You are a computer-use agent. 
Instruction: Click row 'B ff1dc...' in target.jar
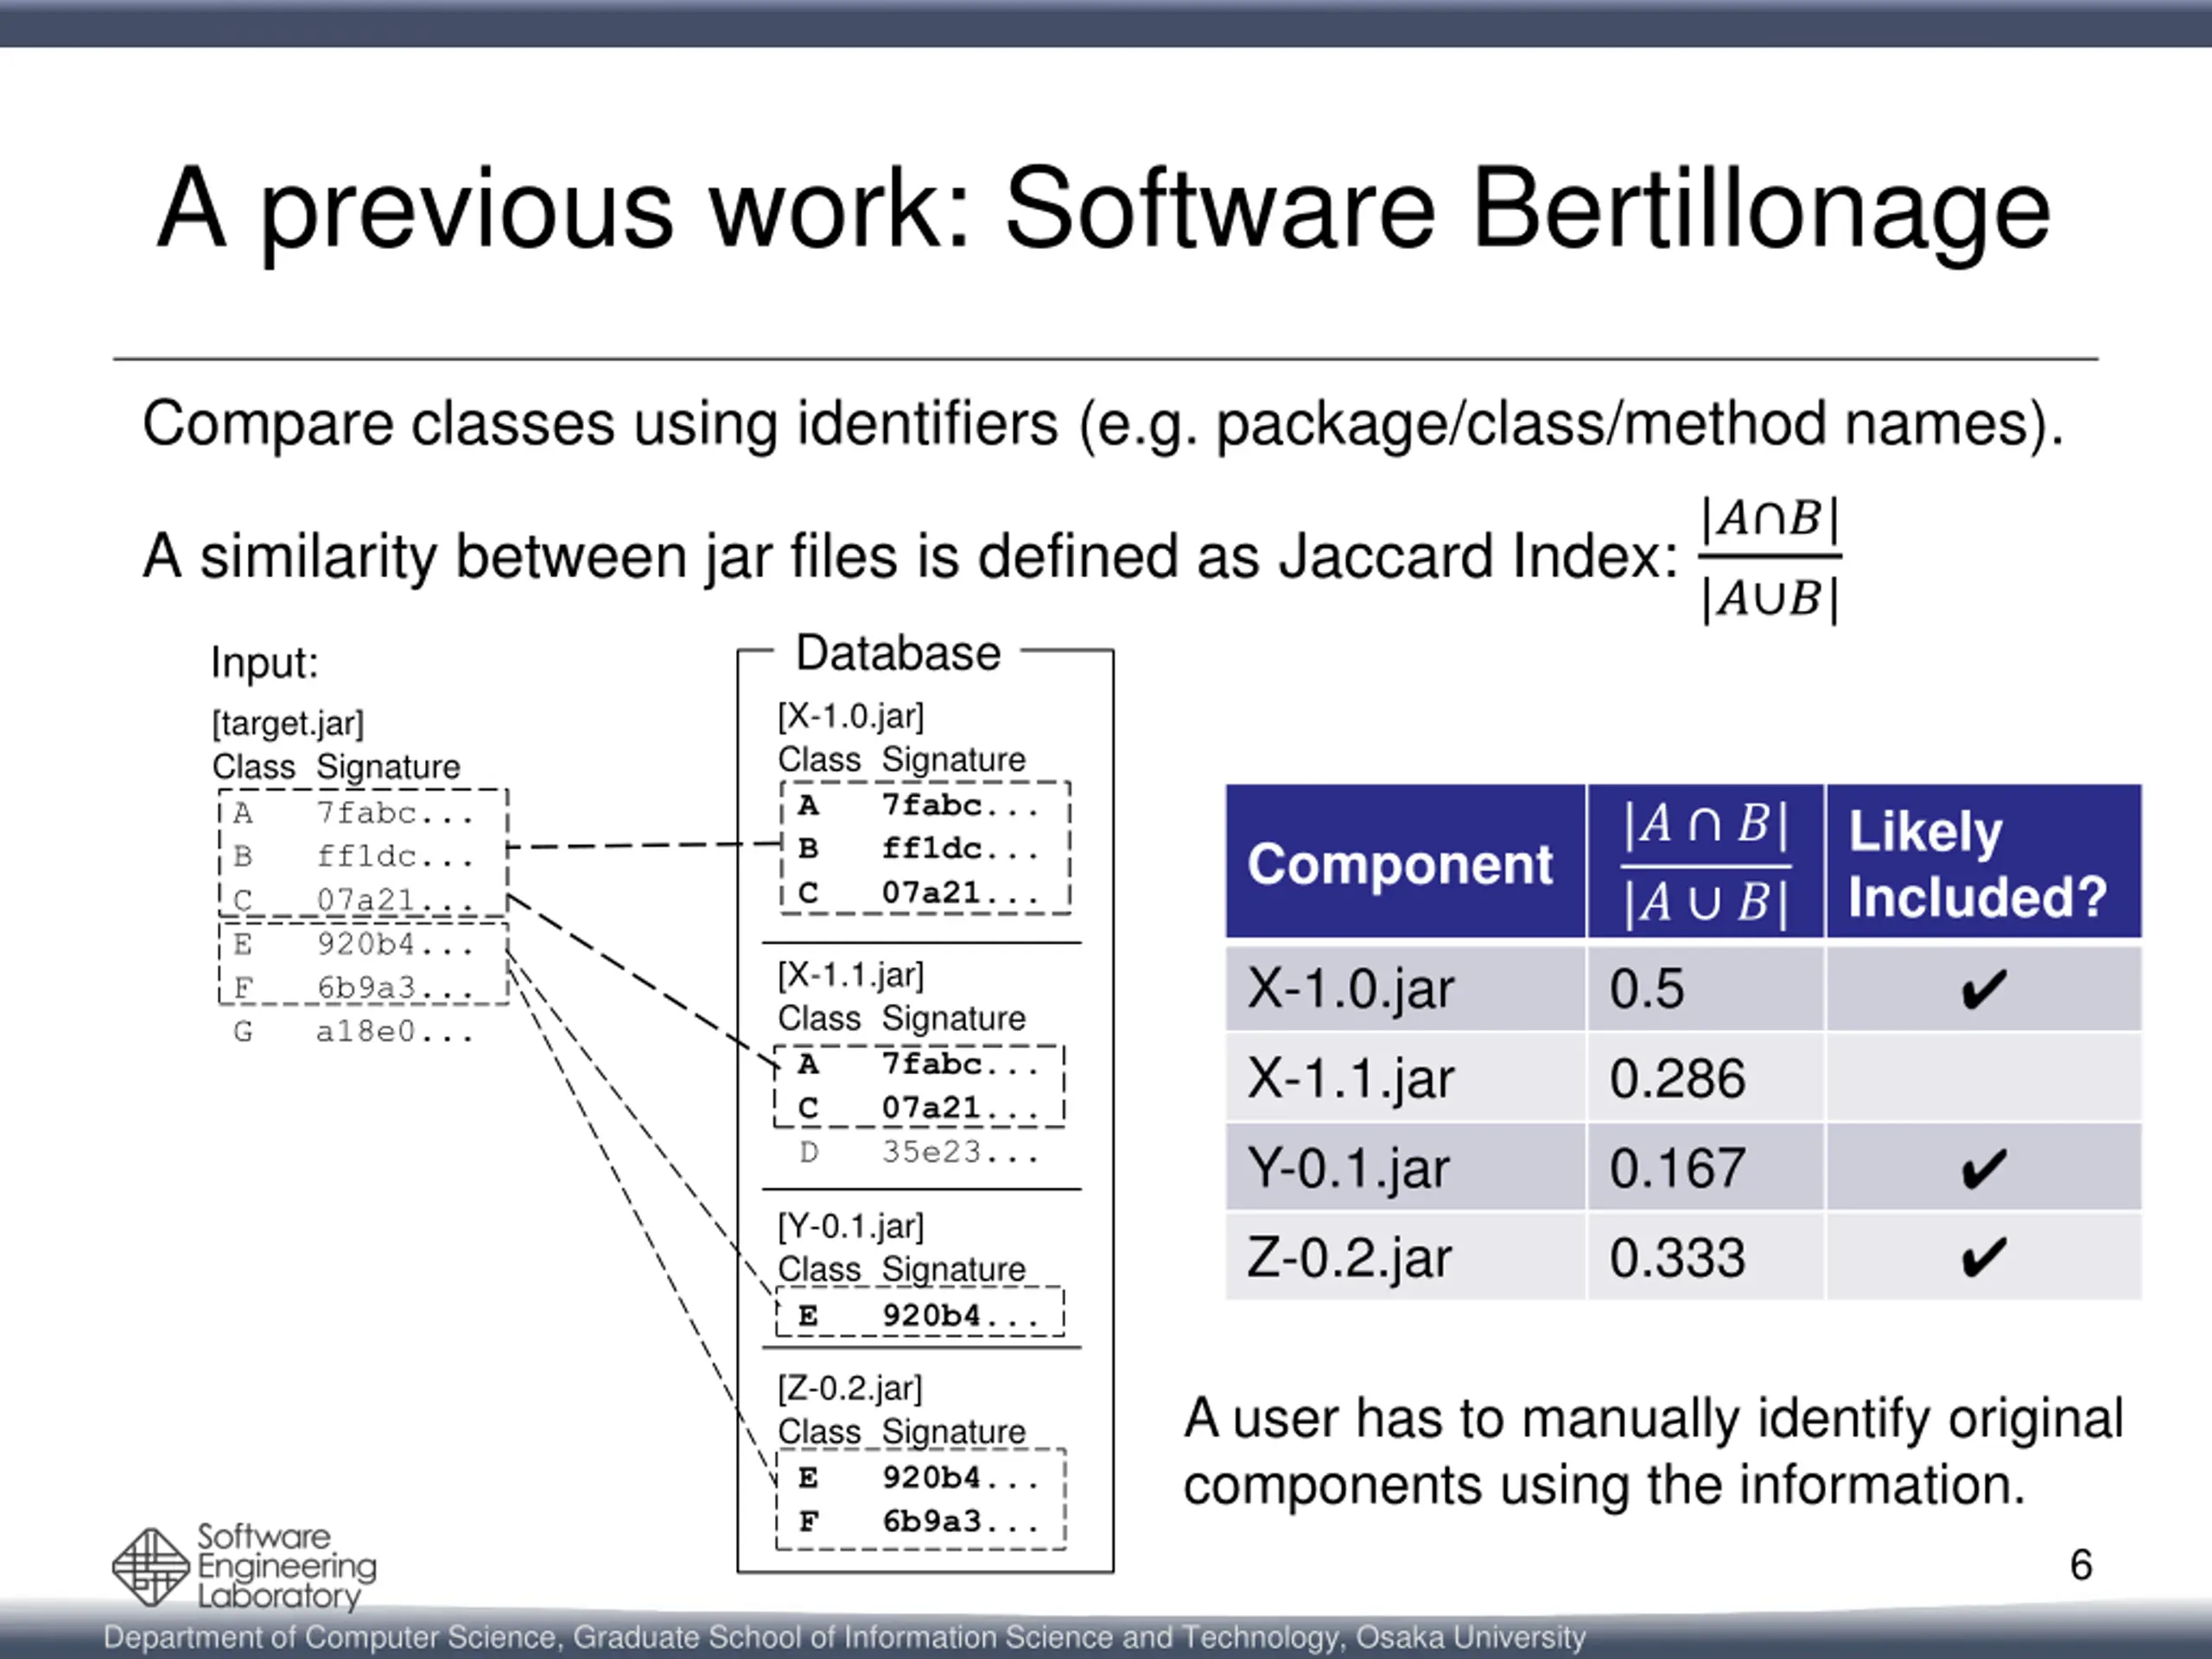354,856
